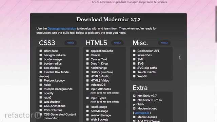
Task: Click the Misc. Toggle button
Action: pyautogui.click(x=164, y=43)
